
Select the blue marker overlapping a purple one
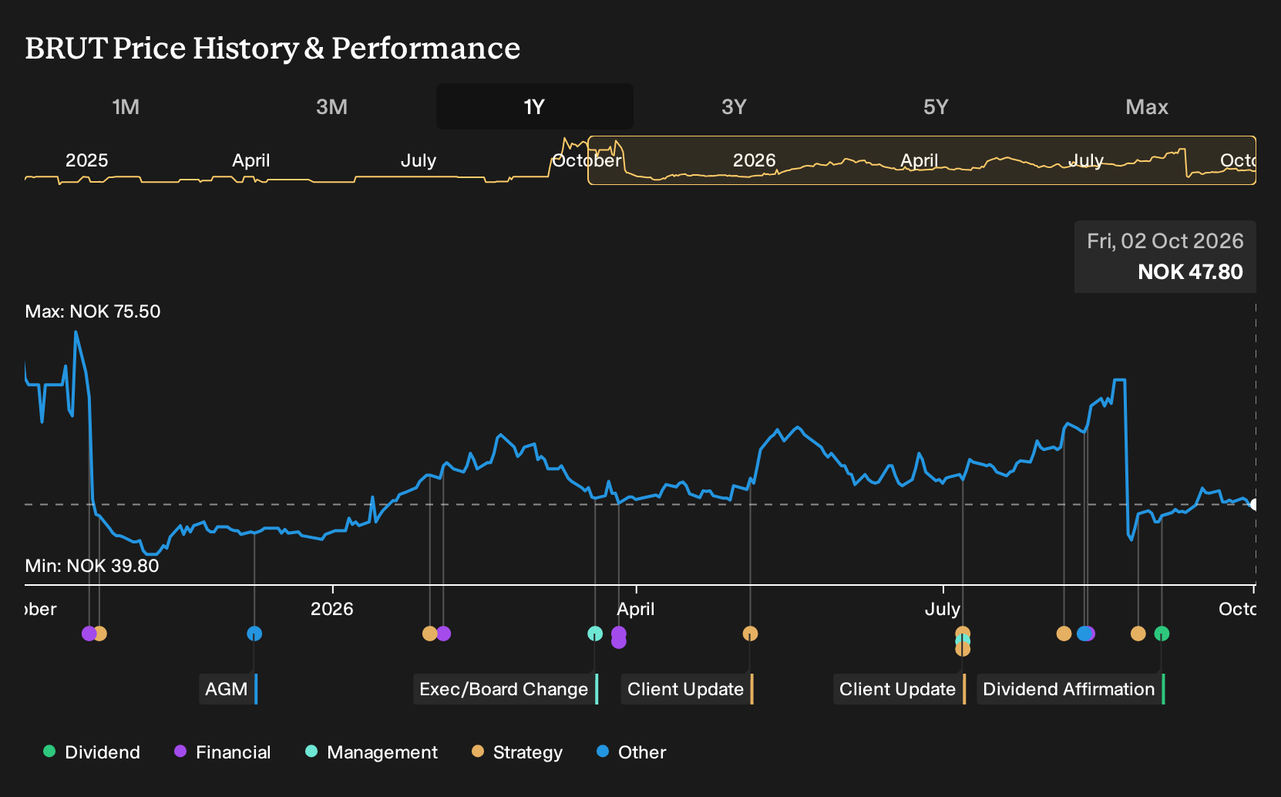click(x=1084, y=634)
